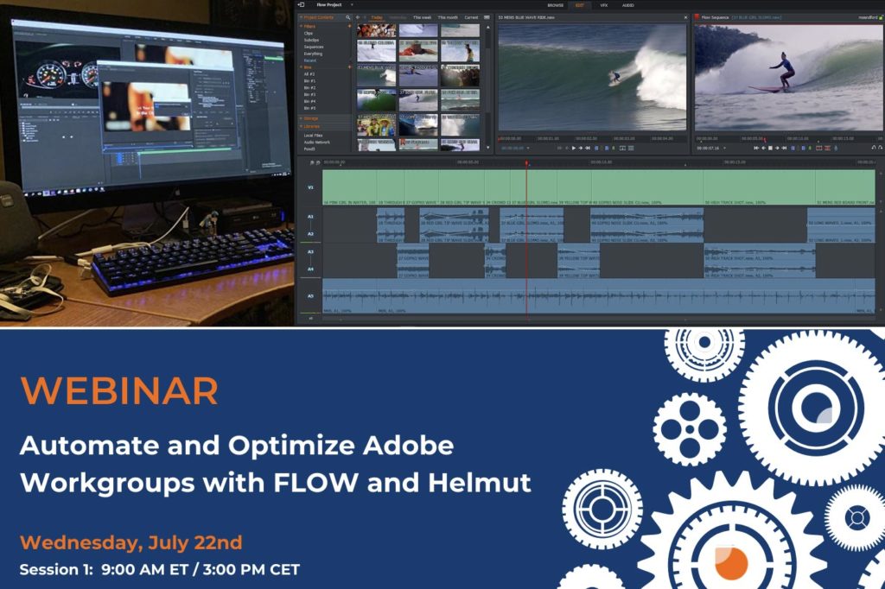
Task: Jump to end in sequence viewer
Action: 784,149
